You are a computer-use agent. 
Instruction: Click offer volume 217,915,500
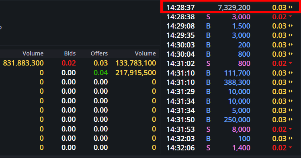[136, 73]
